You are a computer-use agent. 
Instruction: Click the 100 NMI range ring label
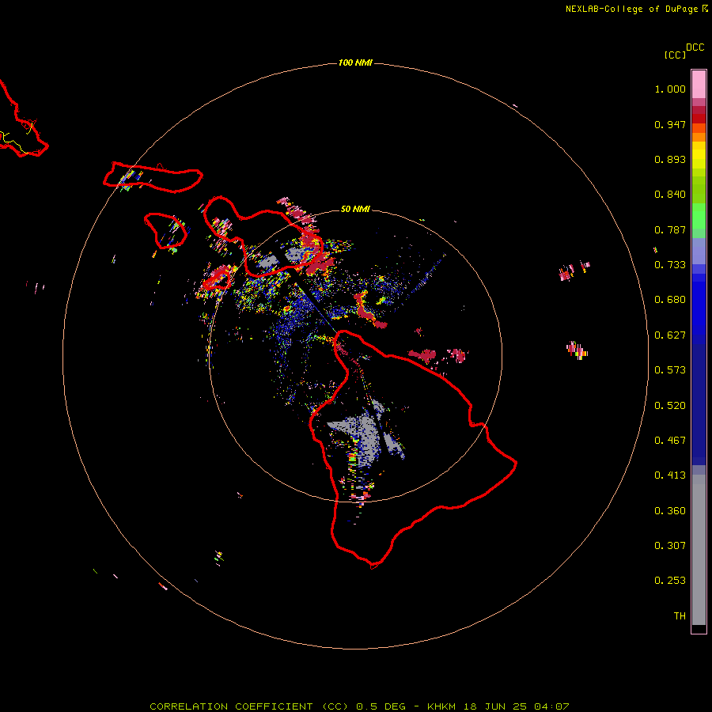355,62
